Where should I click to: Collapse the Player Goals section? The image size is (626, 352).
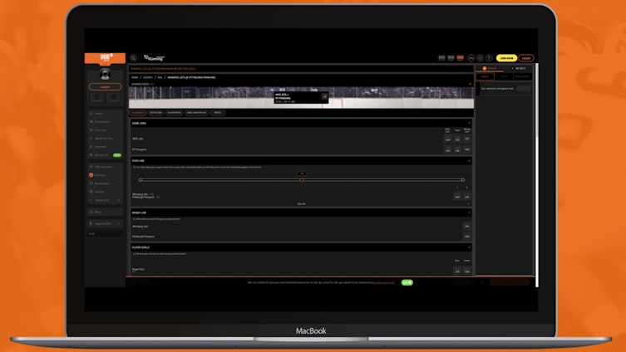[x=469, y=247]
